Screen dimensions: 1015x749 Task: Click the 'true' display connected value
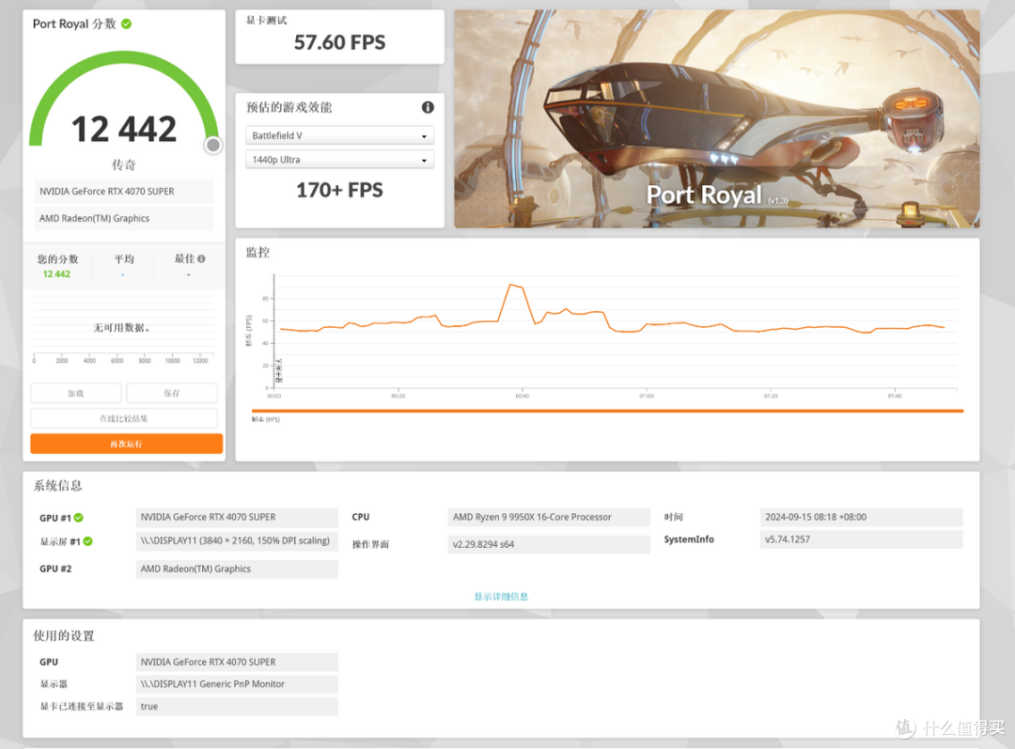pyautogui.click(x=237, y=707)
